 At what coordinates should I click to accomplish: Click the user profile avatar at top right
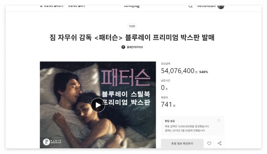point(221,7)
